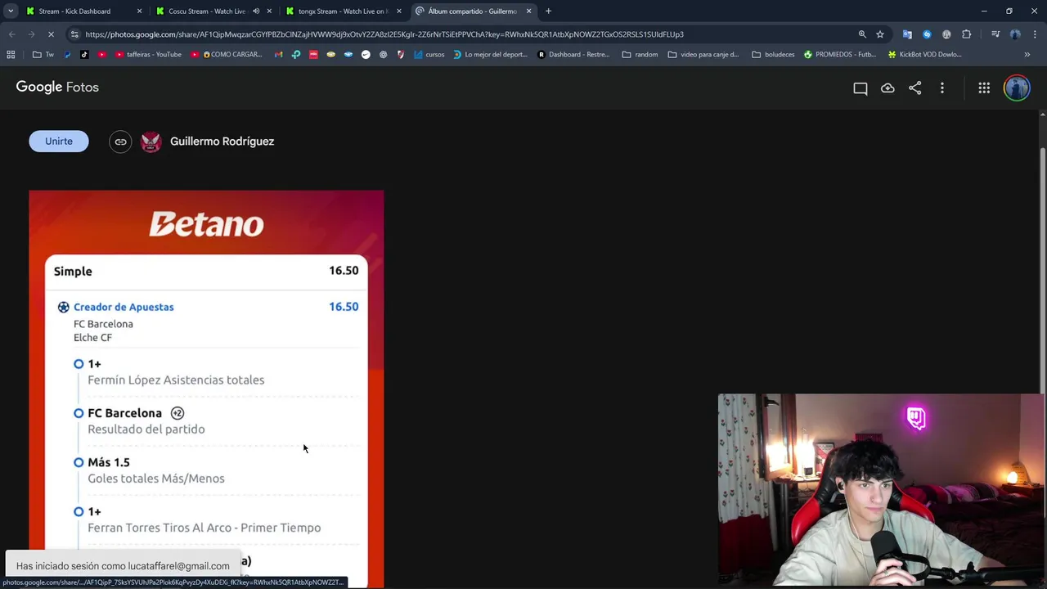
Task: Open a new browser tab
Action: click(x=548, y=11)
